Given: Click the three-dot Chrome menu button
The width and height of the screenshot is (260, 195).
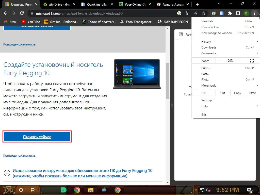Looking at the screenshot, I should point(254,13).
